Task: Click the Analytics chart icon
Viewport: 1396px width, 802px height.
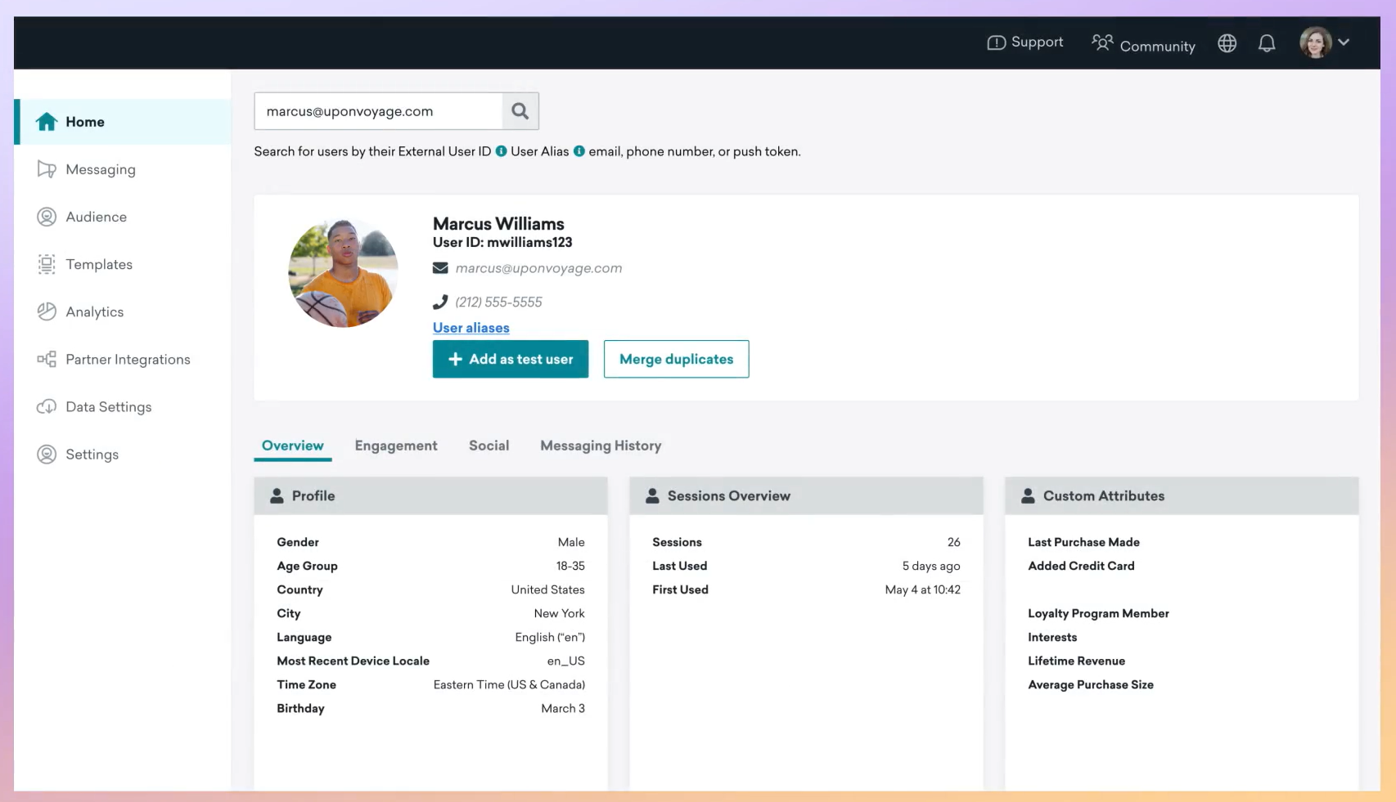Action: tap(47, 311)
